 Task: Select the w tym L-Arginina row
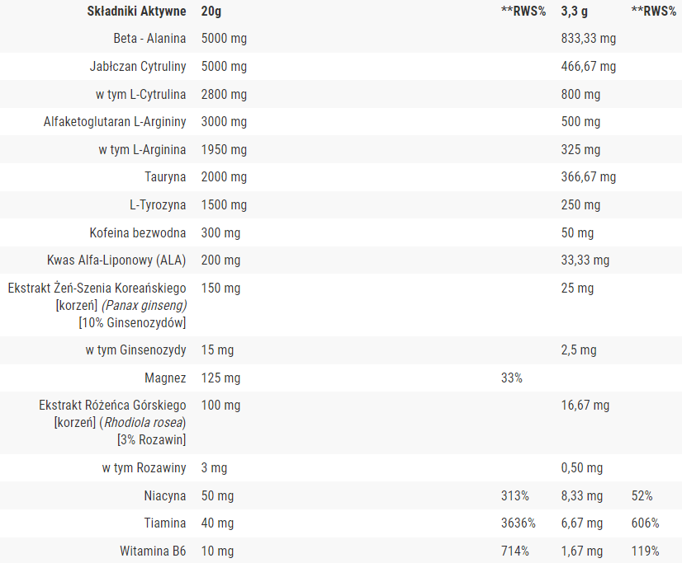point(341,149)
